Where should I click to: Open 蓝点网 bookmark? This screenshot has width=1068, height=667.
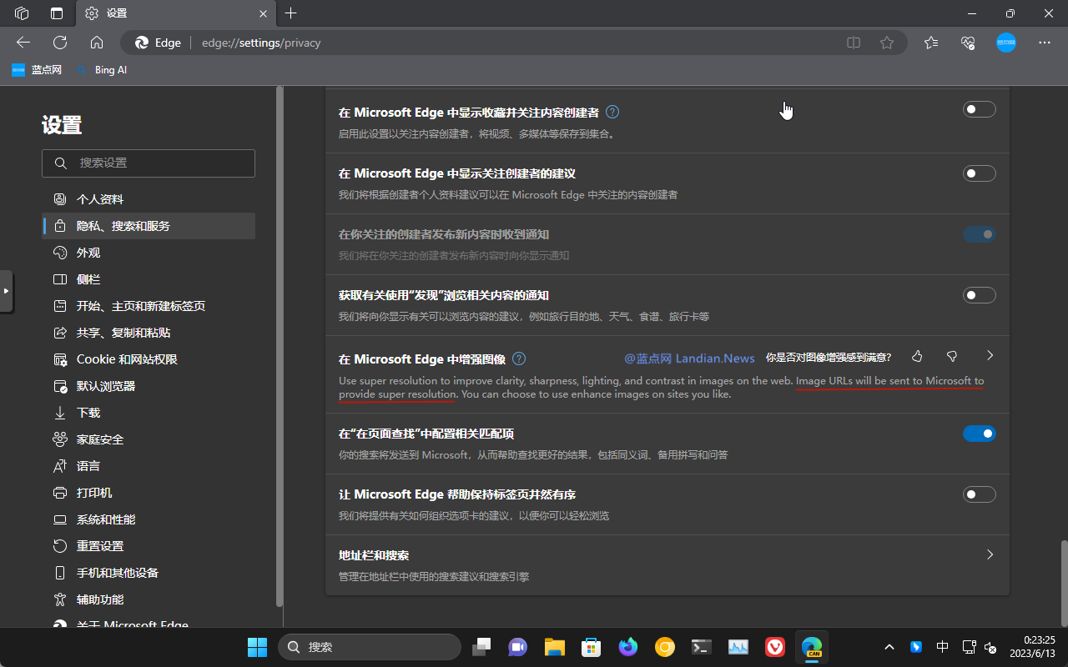point(38,70)
